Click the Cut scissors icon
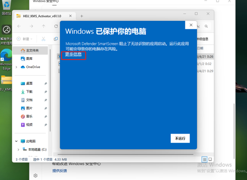 coord(43,39)
